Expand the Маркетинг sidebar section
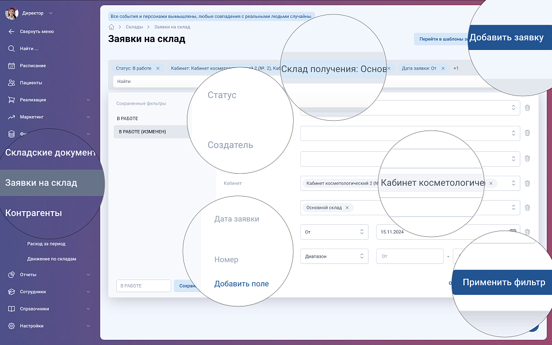This screenshot has height=345, width=552. pos(88,117)
